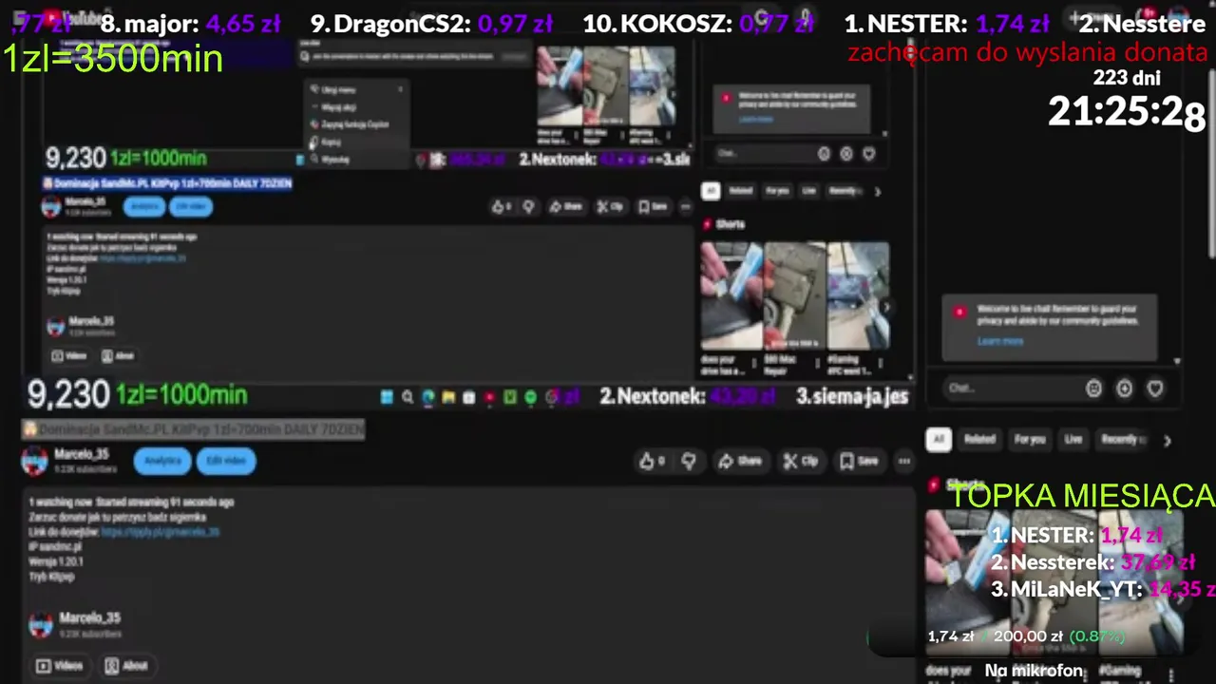Viewport: 1216px width, 684px height.
Task: Open About button under main page description
Action: (x=126, y=665)
